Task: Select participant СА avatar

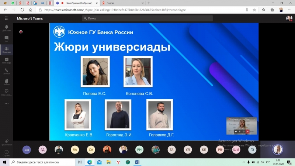Action: pos(91,150)
